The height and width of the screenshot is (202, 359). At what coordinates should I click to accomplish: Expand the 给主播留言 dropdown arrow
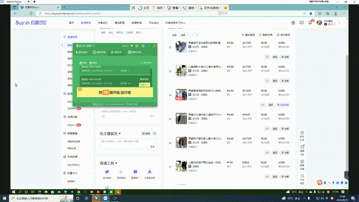[120, 134]
